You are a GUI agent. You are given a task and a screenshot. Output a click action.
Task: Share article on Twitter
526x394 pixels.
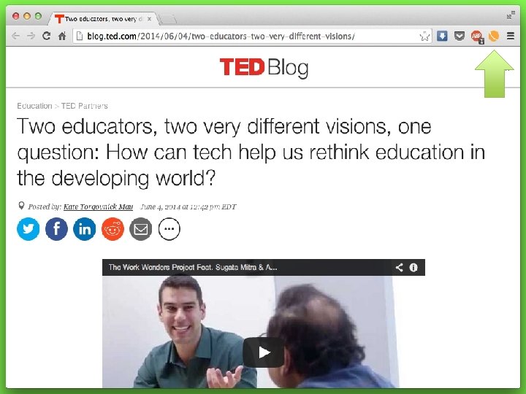28,229
